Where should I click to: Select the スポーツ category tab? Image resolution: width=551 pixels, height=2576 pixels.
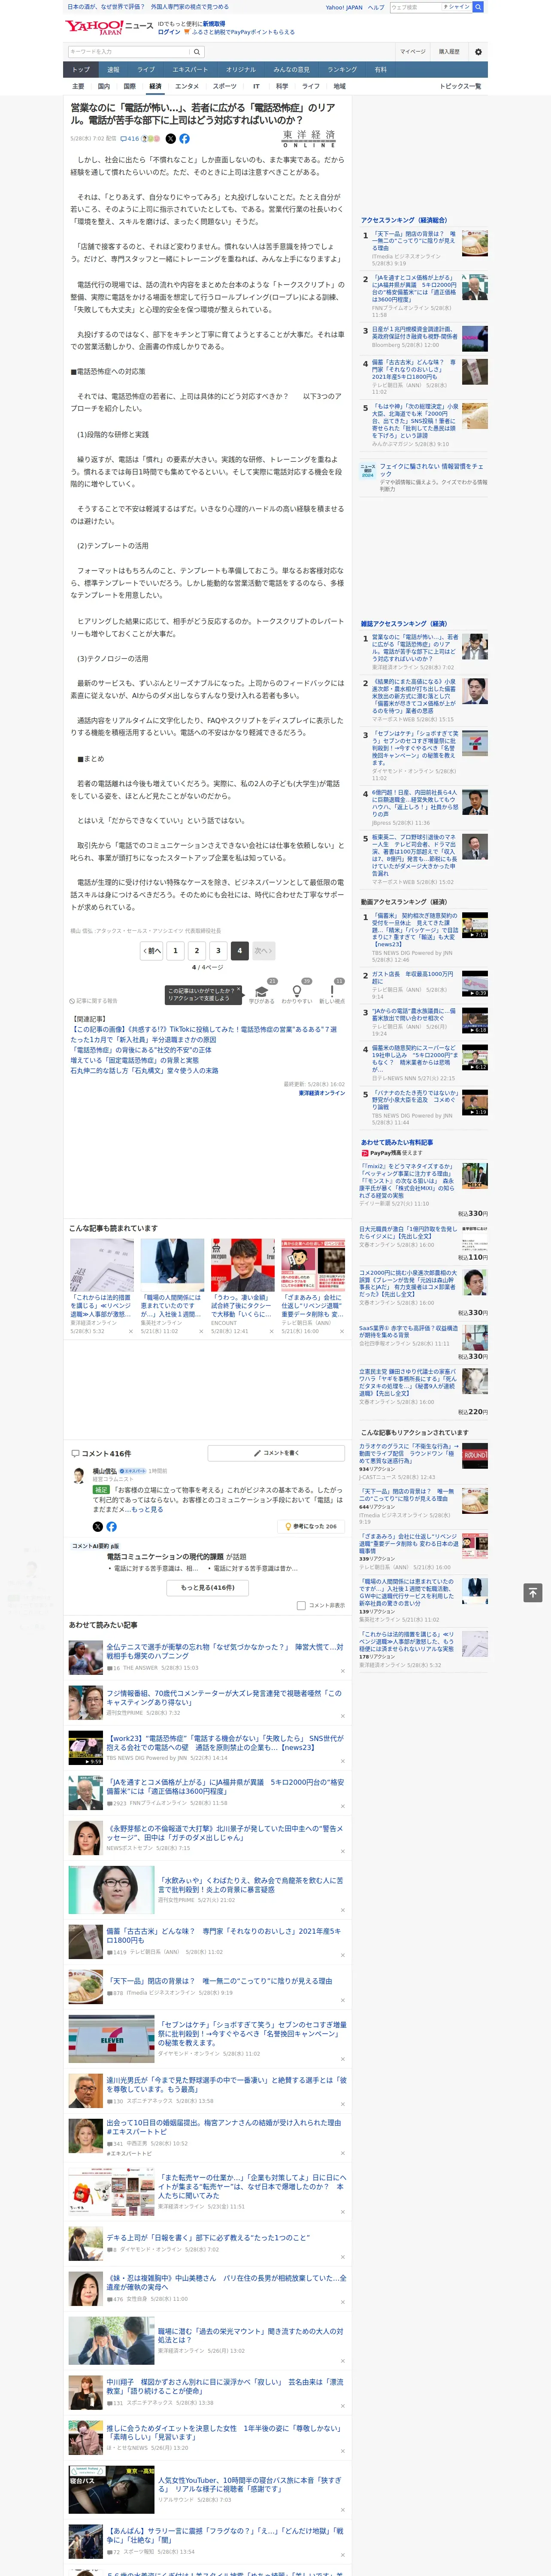[x=225, y=87]
